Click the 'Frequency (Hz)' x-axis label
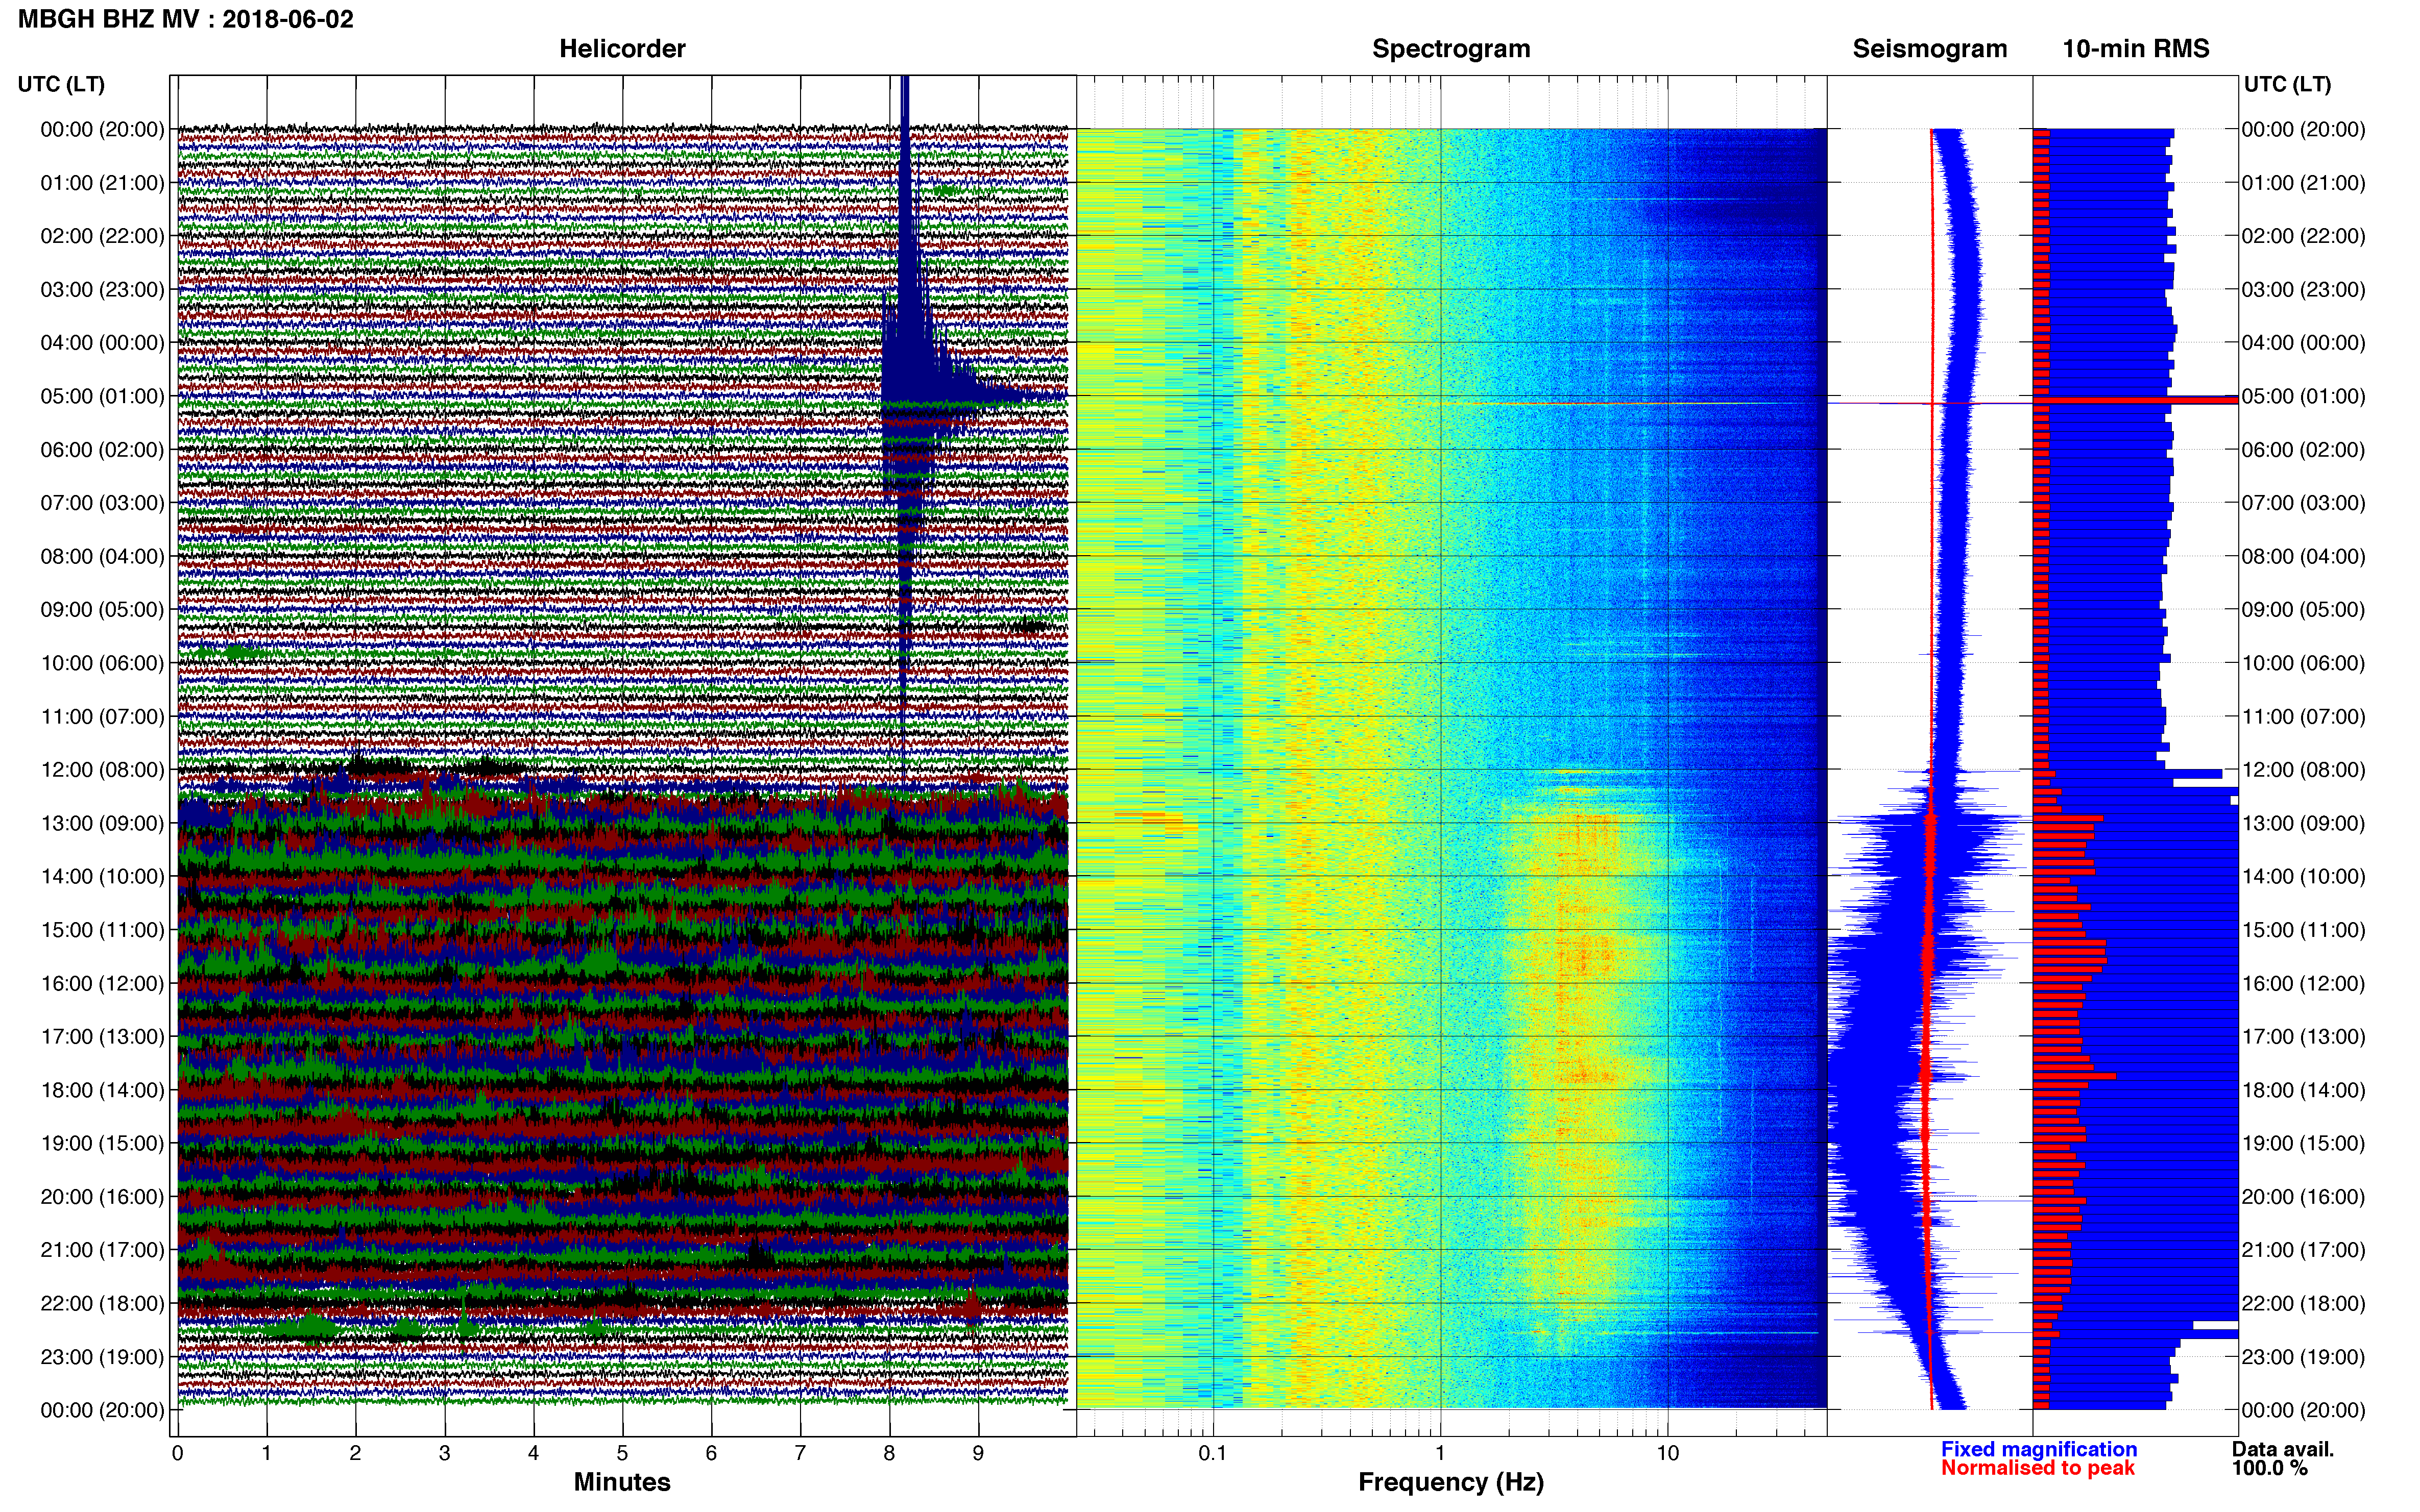 pyautogui.click(x=1450, y=1482)
